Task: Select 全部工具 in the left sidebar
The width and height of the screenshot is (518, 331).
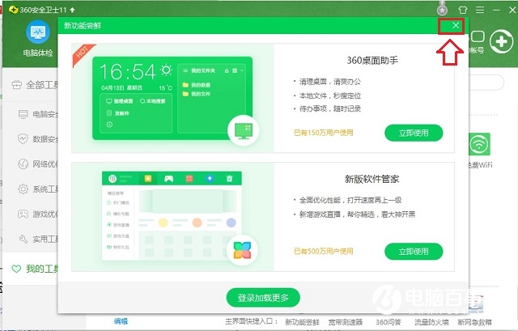Action: pyautogui.click(x=35, y=85)
